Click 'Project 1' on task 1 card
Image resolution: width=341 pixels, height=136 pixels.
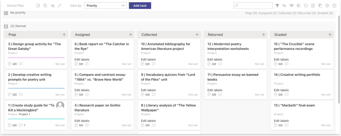(x=24, y=114)
